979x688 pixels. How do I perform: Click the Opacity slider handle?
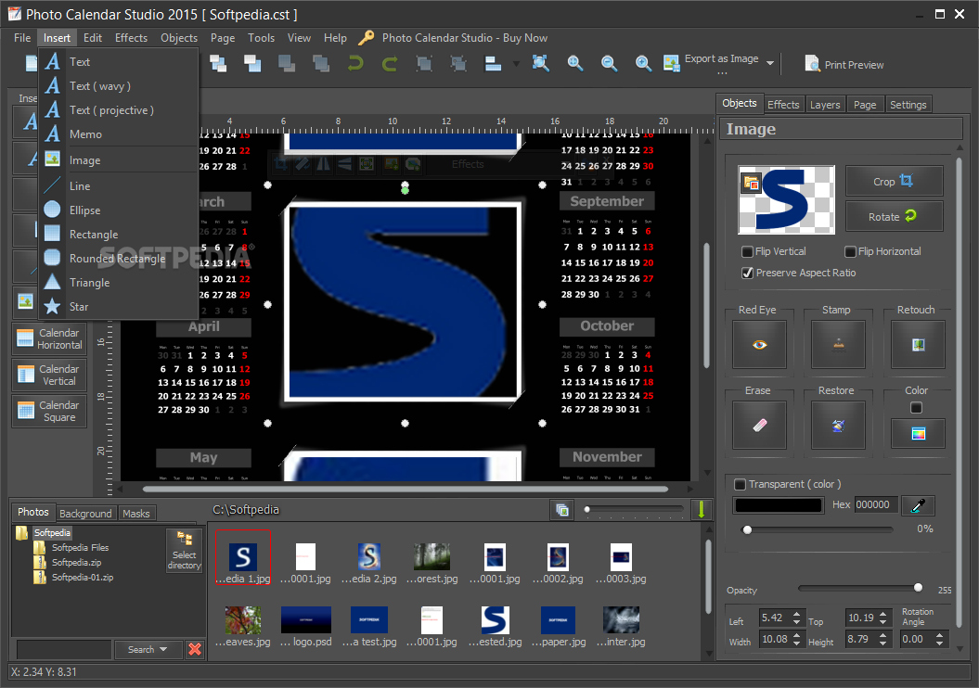[x=918, y=588]
